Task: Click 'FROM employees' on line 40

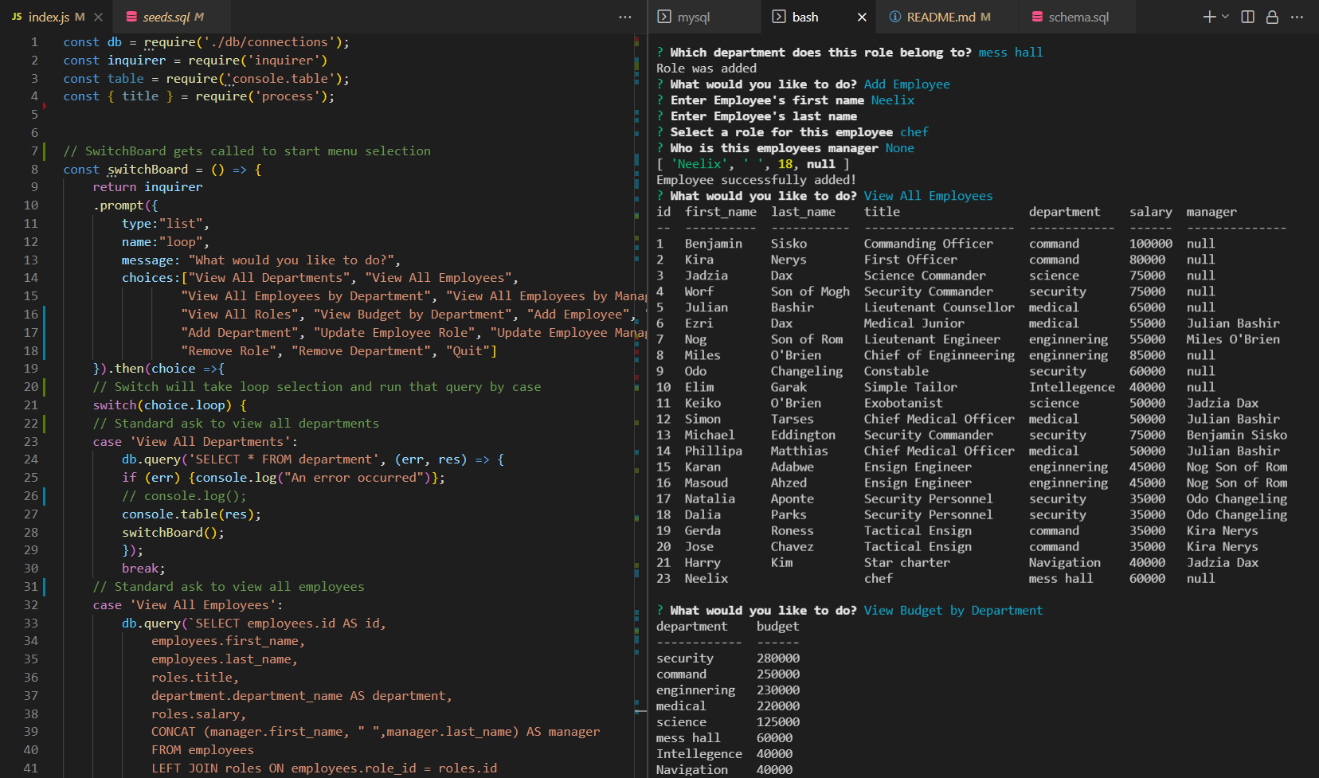Action: [202, 749]
